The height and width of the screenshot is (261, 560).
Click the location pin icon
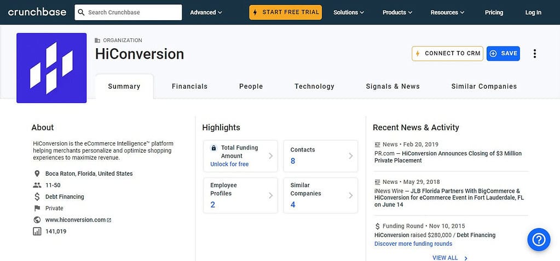[37, 174]
